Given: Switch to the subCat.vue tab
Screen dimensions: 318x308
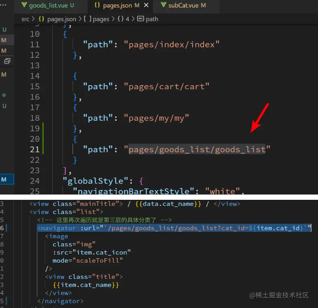Looking at the screenshot, I should point(183,5).
